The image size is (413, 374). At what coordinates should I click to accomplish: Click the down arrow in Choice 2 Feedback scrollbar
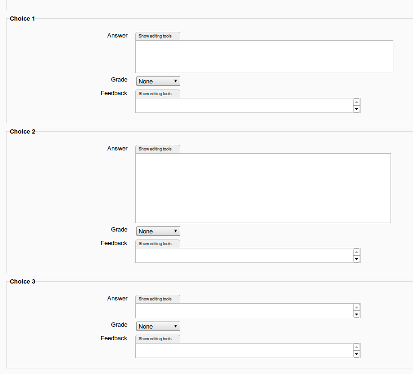(357, 259)
